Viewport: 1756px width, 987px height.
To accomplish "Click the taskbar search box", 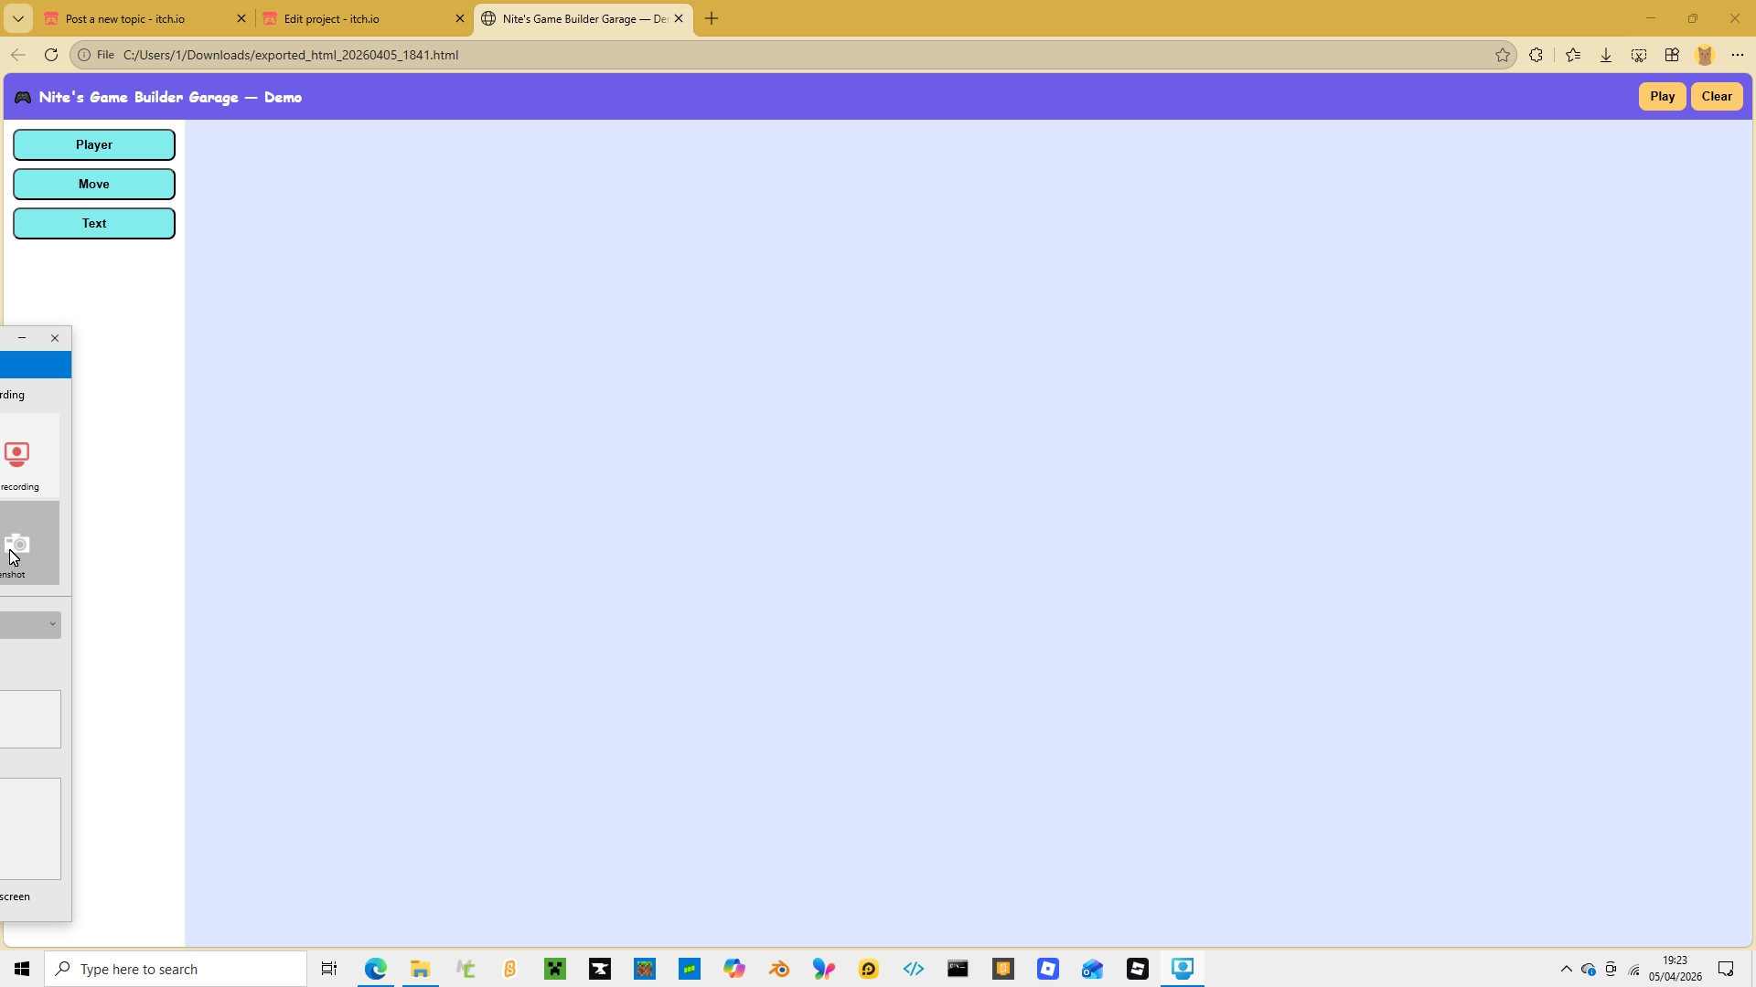I will [176, 969].
